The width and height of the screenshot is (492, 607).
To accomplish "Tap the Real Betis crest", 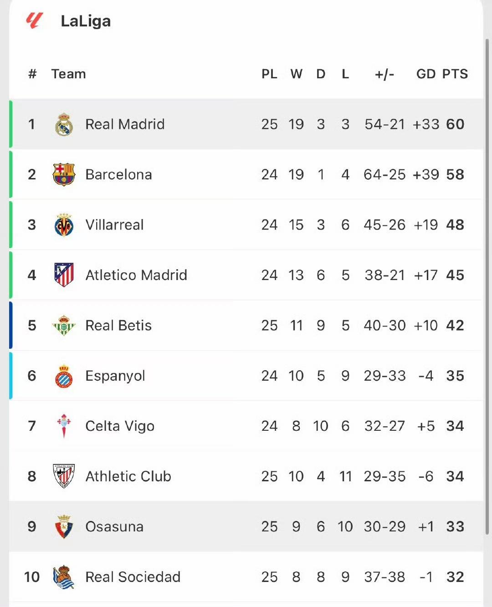I will (64, 326).
